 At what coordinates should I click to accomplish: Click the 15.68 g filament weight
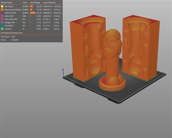(x=57, y=16)
